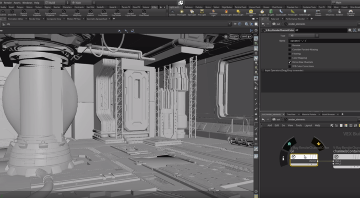Open the network editor Tools menu

pyautogui.click(x=299, y=126)
